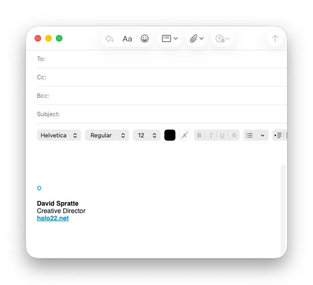
Task: Click the send later clock icon
Action: (220, 38)
